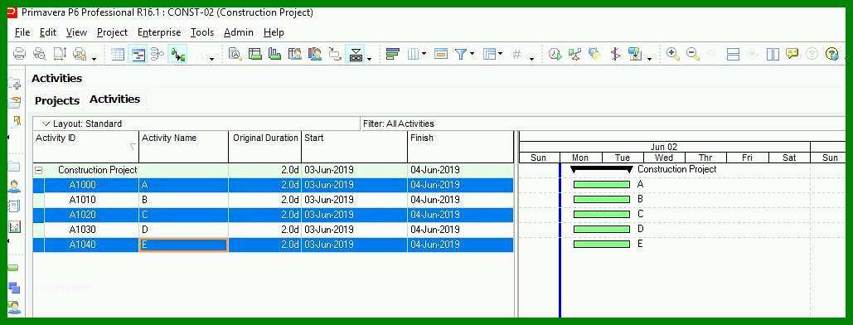Image resolution: width=853 pixels, height=325 pixels.
Task: Click the Trace Logic icon
Action: click(335, 54)
